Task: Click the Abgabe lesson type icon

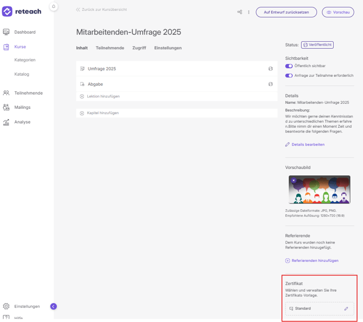Action: point(82,84)
